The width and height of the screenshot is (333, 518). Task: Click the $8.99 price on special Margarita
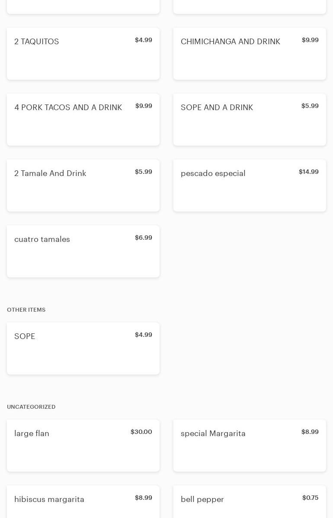[x=310, y=432]
